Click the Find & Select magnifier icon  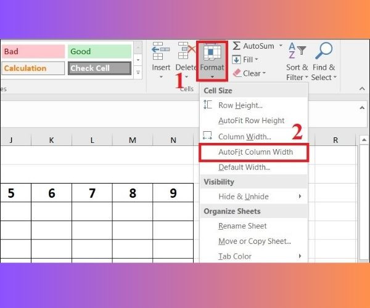(324, 51)
